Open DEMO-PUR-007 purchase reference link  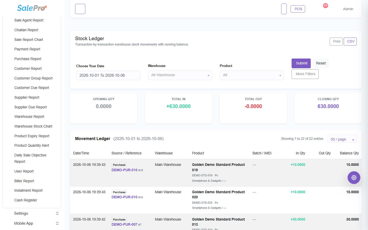[x=124, y=224]
